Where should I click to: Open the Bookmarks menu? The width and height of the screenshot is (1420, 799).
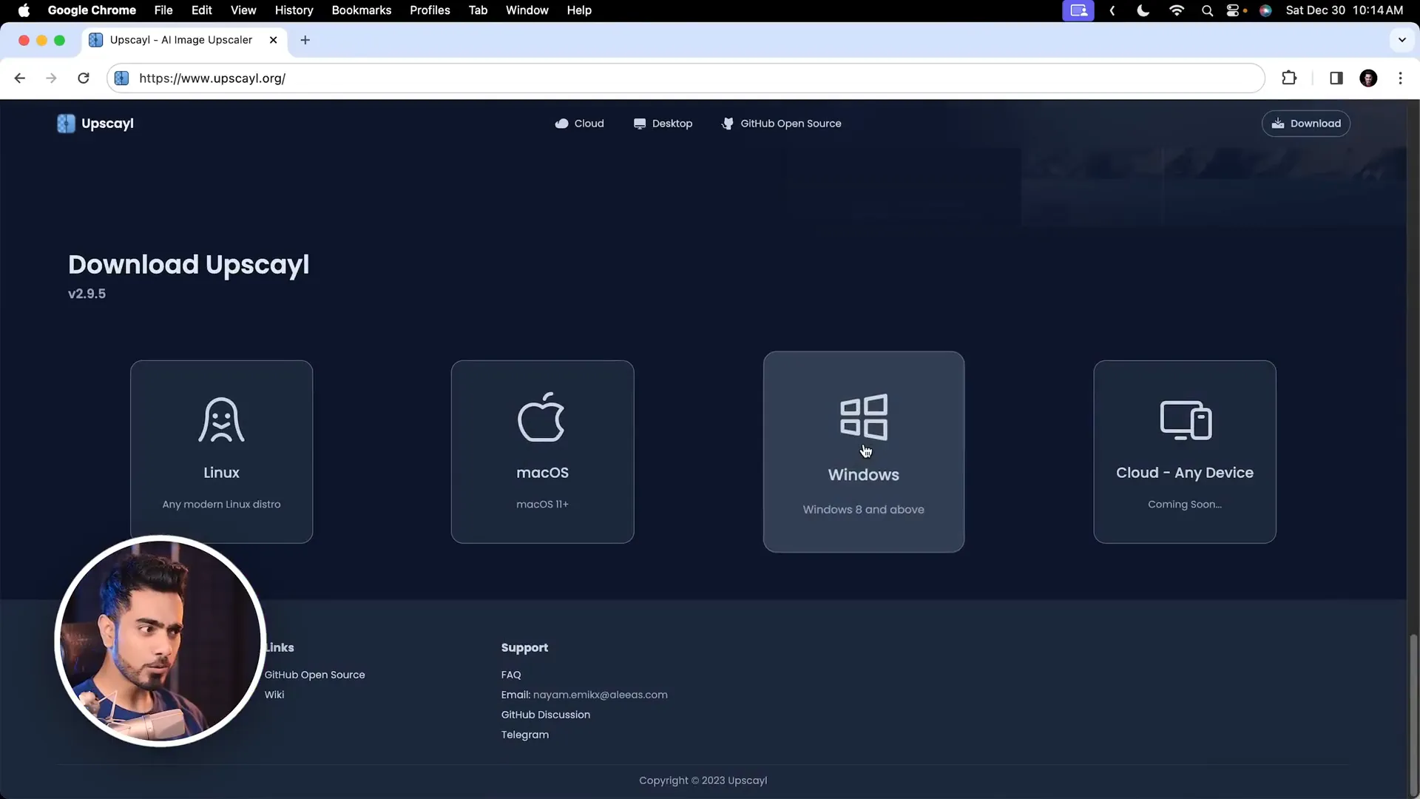click(361, 10)
